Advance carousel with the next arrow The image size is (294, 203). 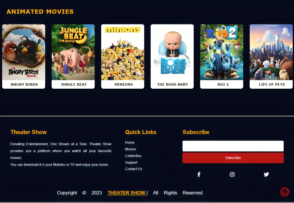click(x=288, y=56)
